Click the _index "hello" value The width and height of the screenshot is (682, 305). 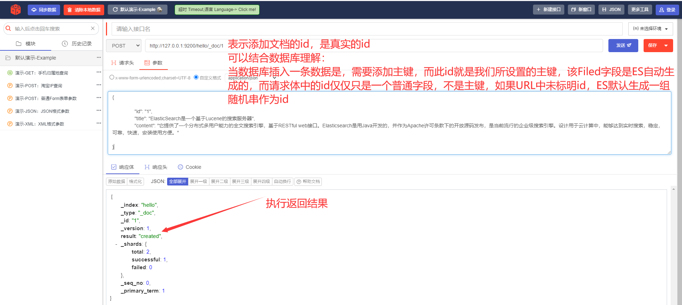coord(149,205)
